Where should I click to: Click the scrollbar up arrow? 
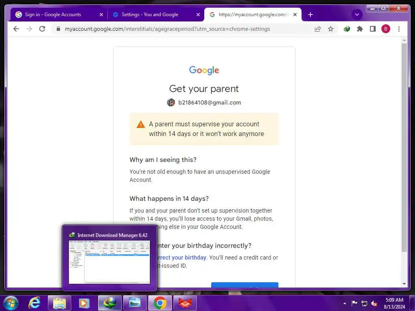pos(404,40)
